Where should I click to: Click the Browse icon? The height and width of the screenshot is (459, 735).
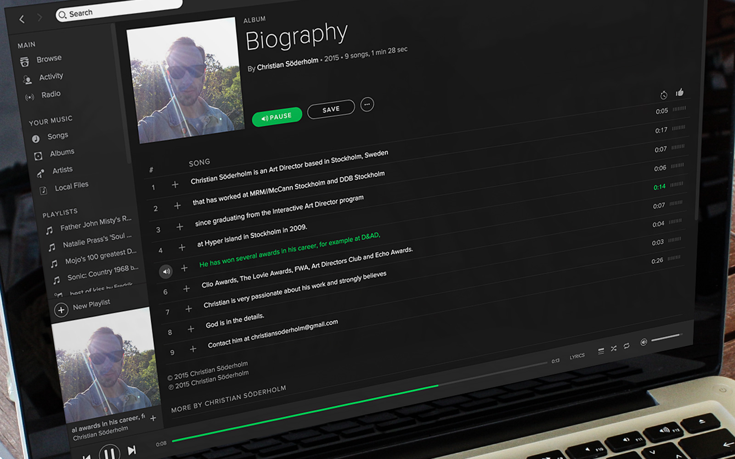pyautogui.click(x=24, y=62)
